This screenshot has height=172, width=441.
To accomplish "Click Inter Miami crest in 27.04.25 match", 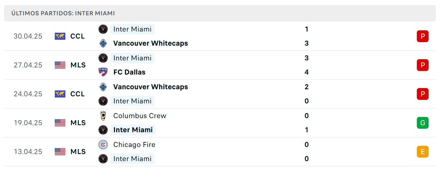I will (x=103, y=58).
